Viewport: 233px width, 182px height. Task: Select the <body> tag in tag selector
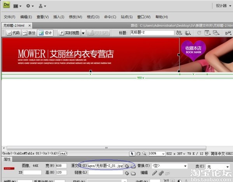pos(7,153)
